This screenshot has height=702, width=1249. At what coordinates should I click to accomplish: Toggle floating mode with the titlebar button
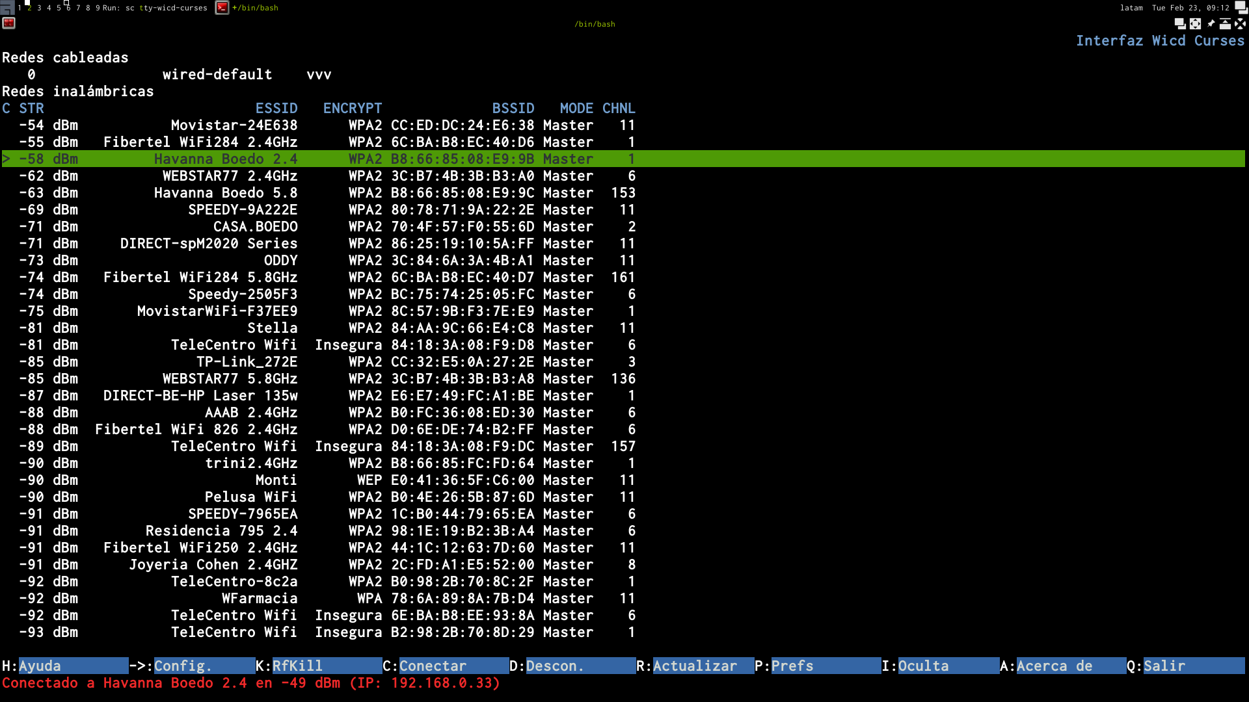coord(1180,24)
